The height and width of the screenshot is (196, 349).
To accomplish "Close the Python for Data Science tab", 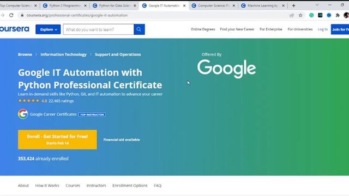I will coord(135,6).
